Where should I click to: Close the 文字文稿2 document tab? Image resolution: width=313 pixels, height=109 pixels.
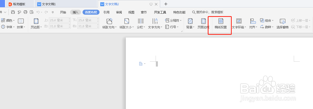[x=156, y=4]
